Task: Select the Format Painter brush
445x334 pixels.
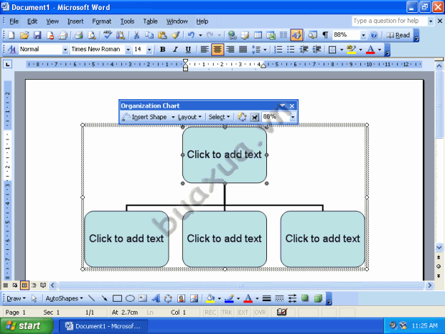Action: 175,35
